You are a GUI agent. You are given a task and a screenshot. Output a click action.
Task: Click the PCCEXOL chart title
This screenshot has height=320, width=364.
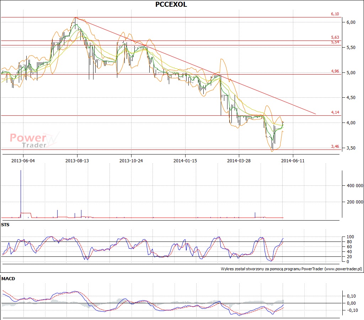pos(171,4)
